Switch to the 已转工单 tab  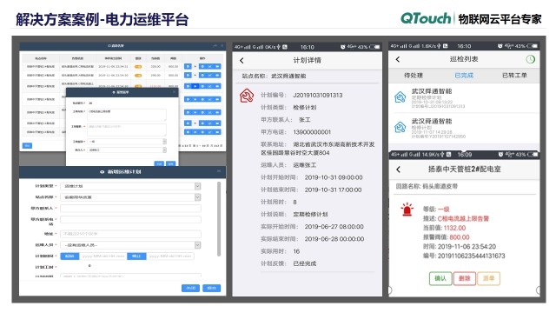(x=514, y=76)
